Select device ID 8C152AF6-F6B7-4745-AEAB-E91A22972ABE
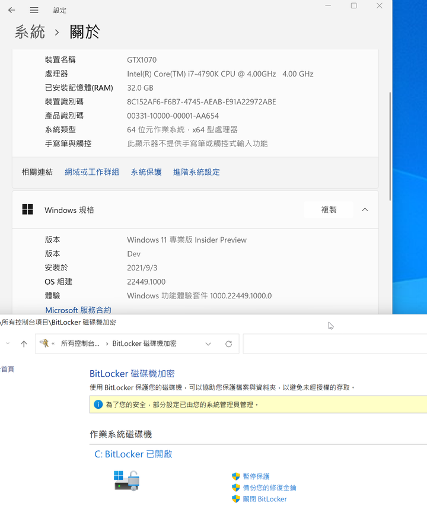 click(x=202, y=102)
